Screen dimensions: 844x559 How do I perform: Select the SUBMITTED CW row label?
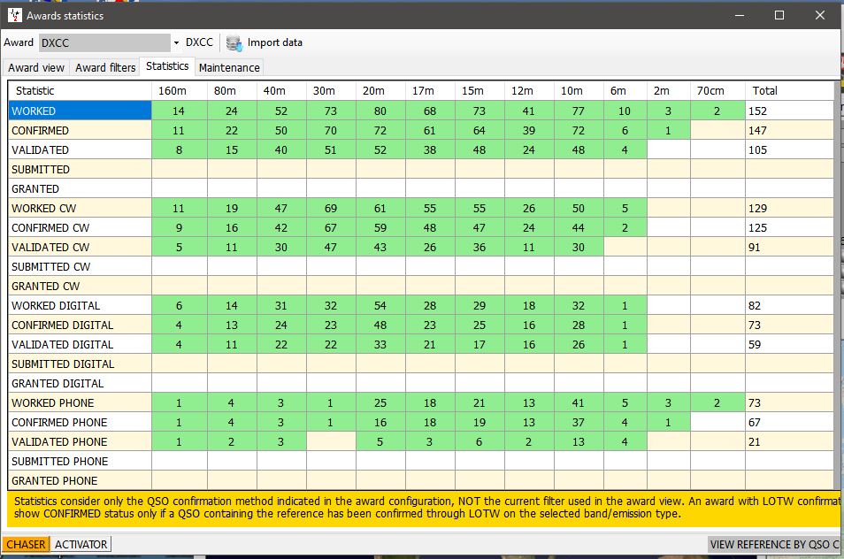[81, 267]
